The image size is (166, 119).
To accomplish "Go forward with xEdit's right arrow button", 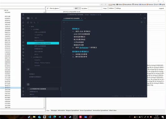I will (x=105, y=4).
